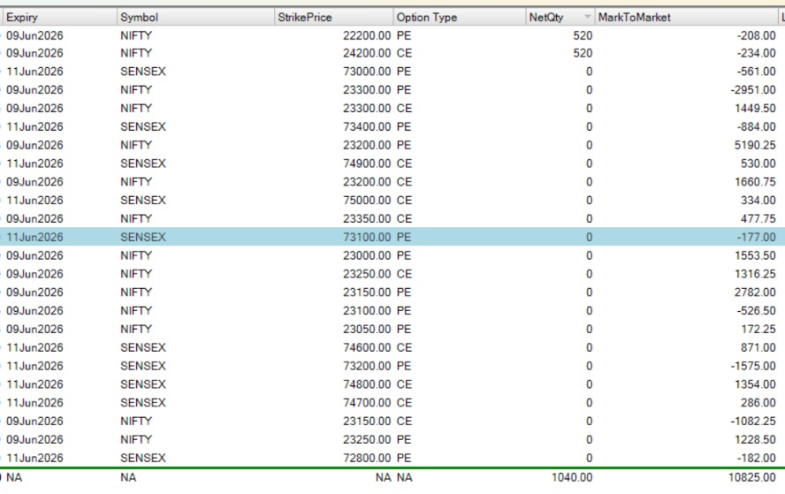Click MarkToMarket value -1575.00
The image size is (785, 494).
click(753, 366)
